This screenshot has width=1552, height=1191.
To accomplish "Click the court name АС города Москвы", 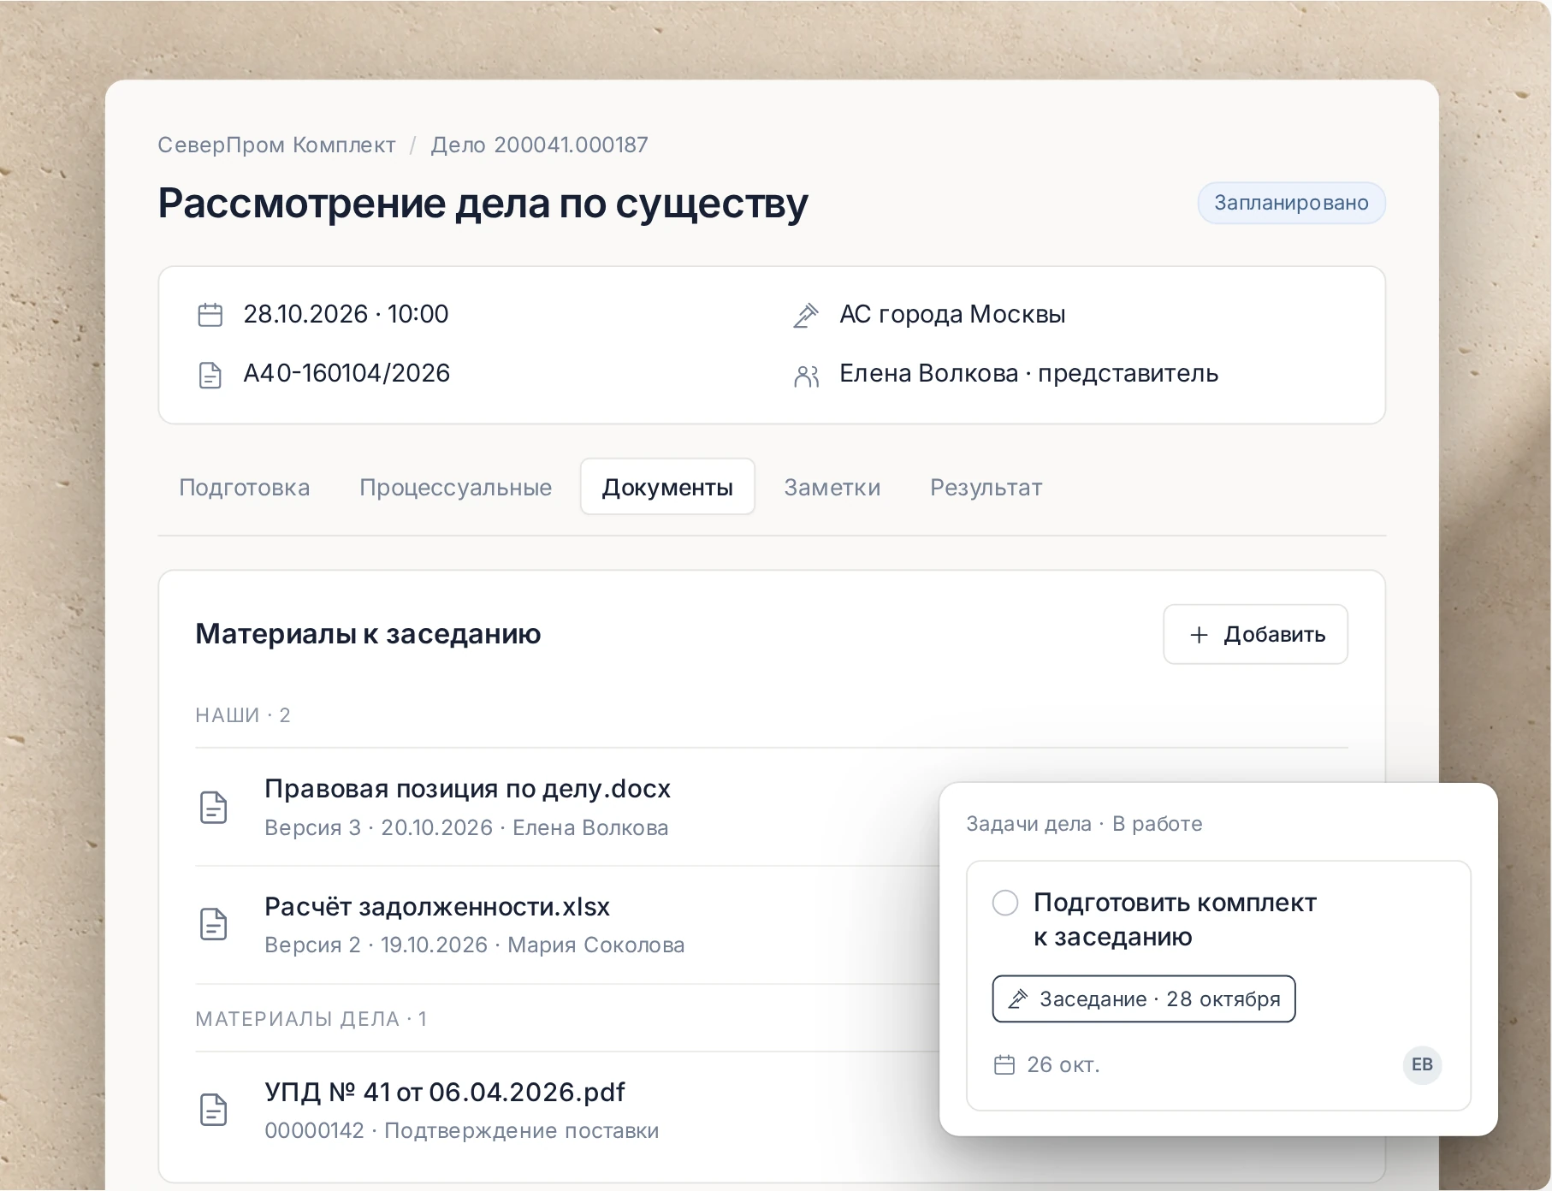I will click(x=952, y=314).
